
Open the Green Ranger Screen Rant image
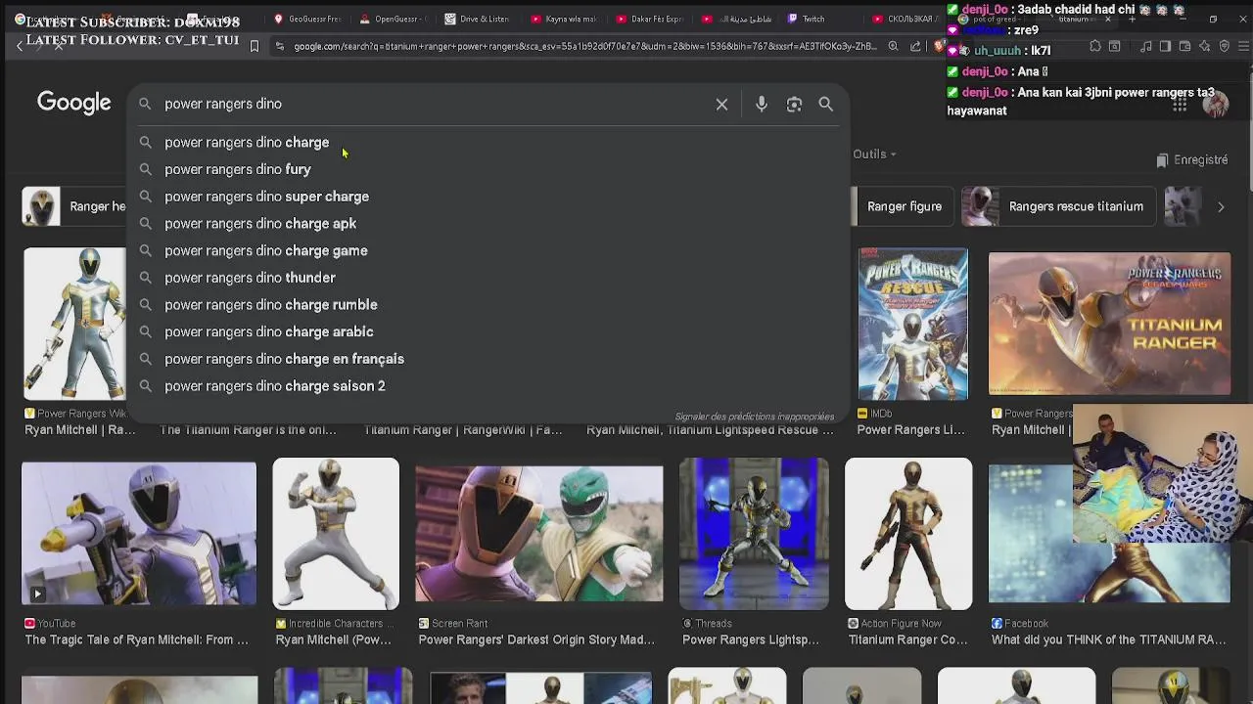pos(538,534)
